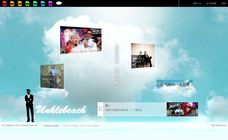Select the green sunglasses face icon
The image size is (228, 140).
pos(27,4)
